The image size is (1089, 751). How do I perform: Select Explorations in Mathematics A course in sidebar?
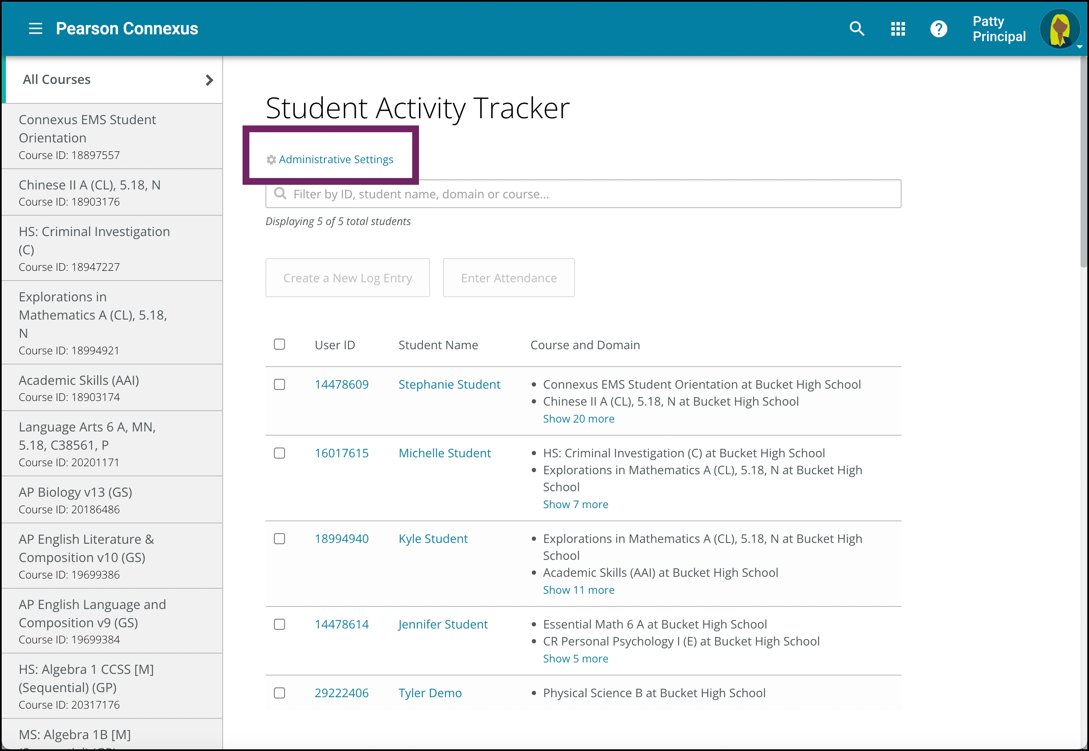[x=112, y=323]
